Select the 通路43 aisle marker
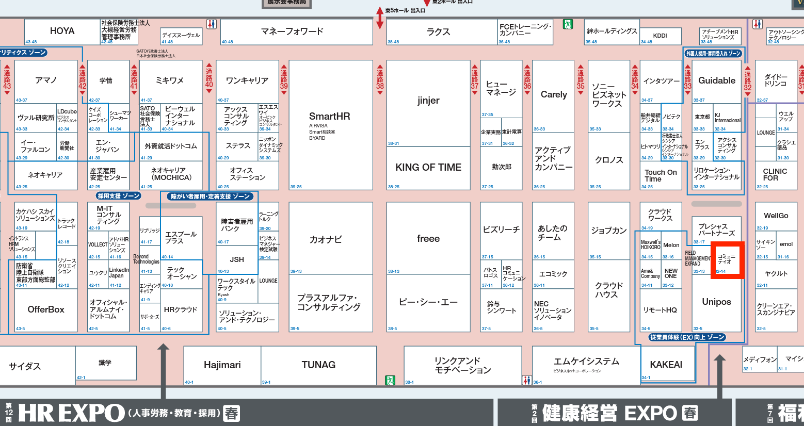The width and height of the screenshot is (804, 426). (x=7, y=79)
